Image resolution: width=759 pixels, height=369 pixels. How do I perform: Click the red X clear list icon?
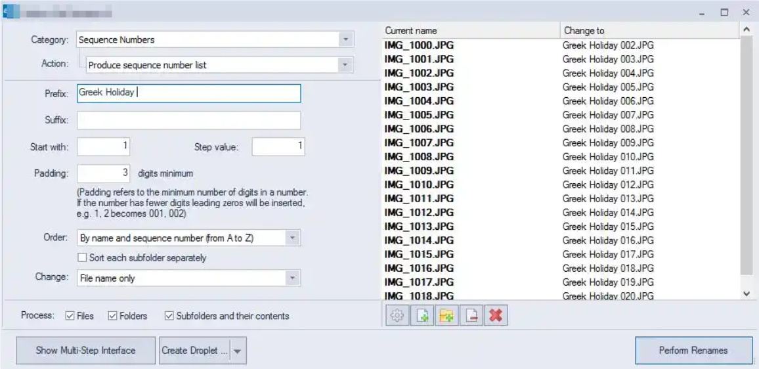coord(496,316)
